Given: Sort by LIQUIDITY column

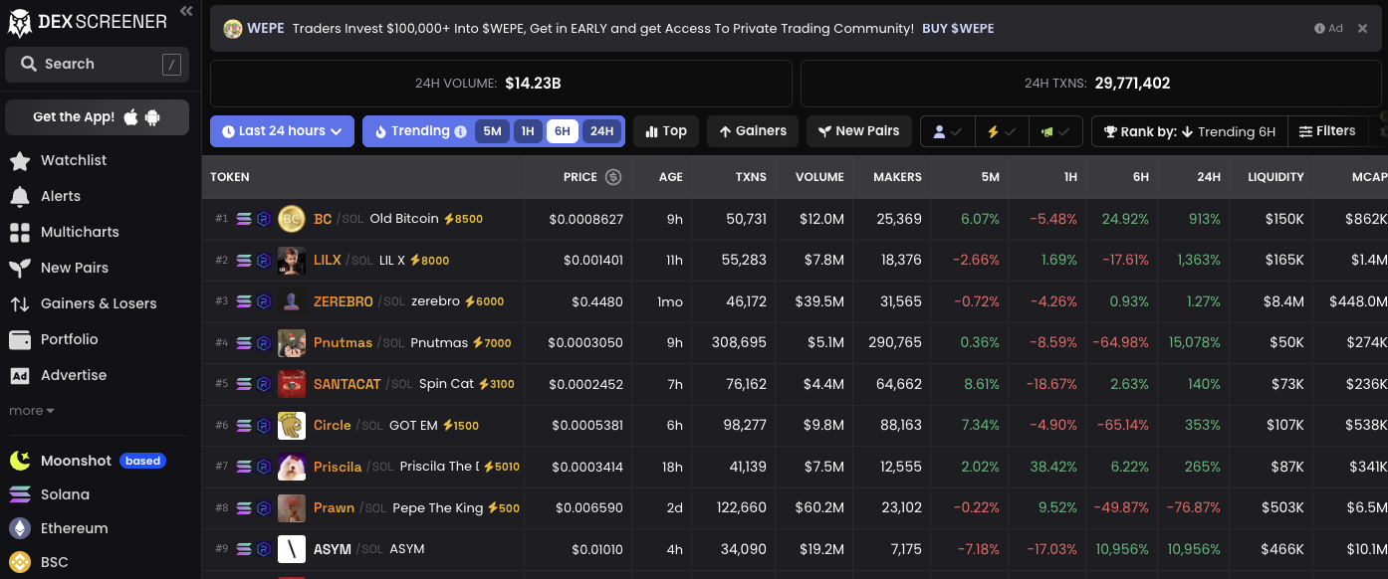Looking at the screenshot, I should [1275, 177].
